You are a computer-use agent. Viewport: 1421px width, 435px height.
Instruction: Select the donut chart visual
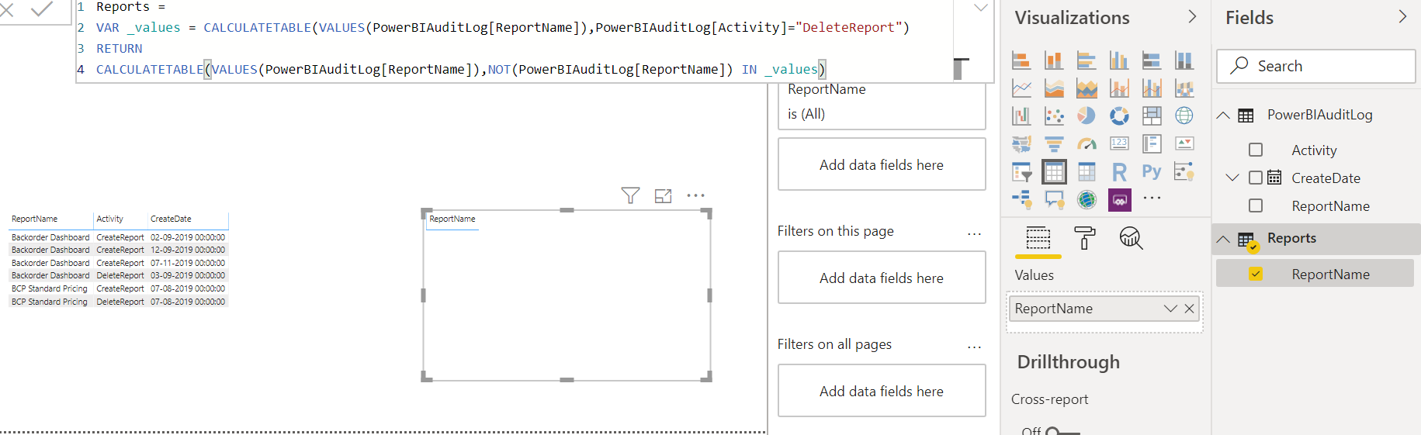tap(1119, 116)
